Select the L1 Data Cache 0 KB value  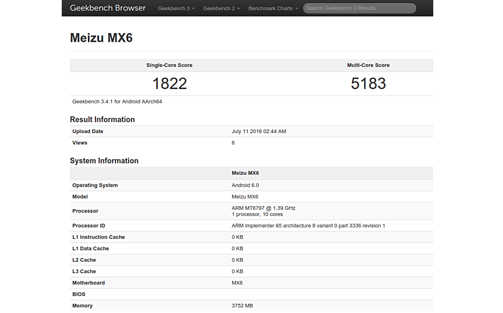tap(237, 248)
